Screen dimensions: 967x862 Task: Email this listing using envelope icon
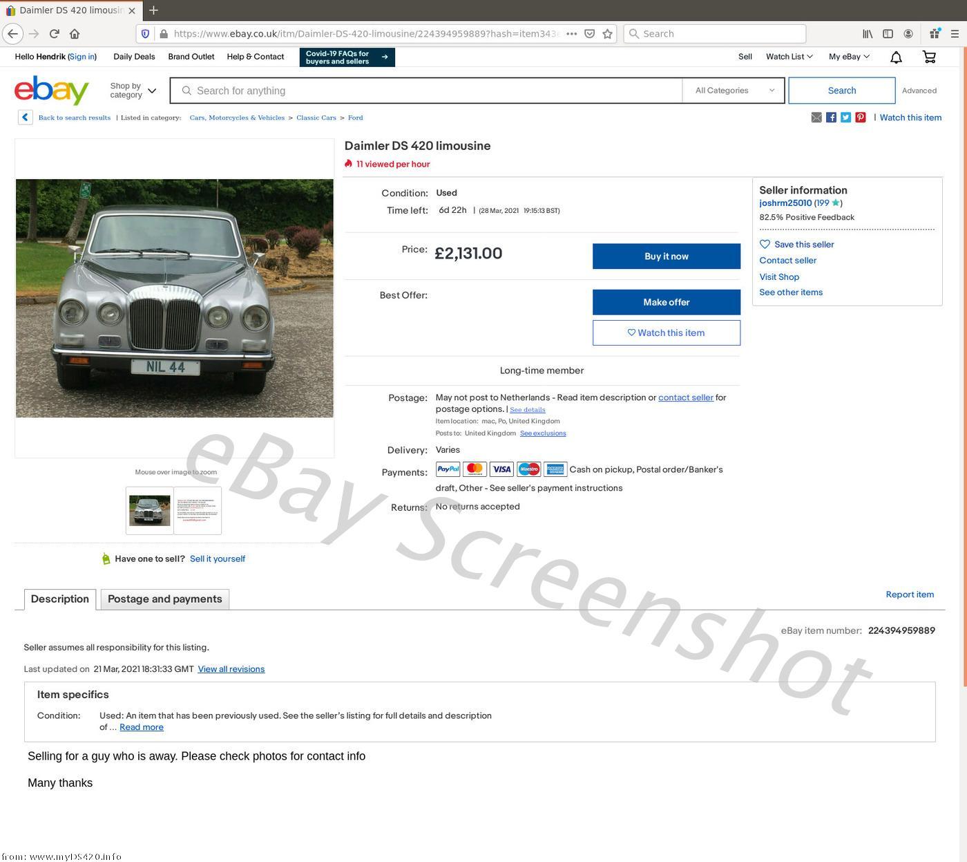pos(816,118)
